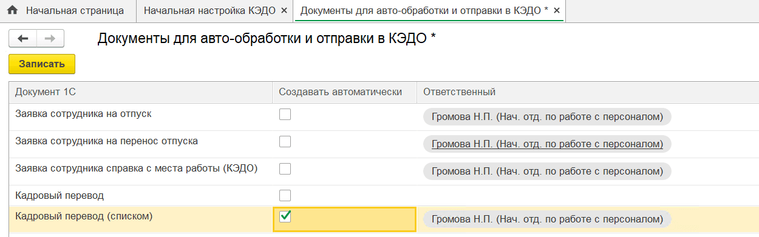Enable the Кадровый перевод checkbox
Image resolution: width=759 pixels, height=237 pixels.
coord(285,196)
